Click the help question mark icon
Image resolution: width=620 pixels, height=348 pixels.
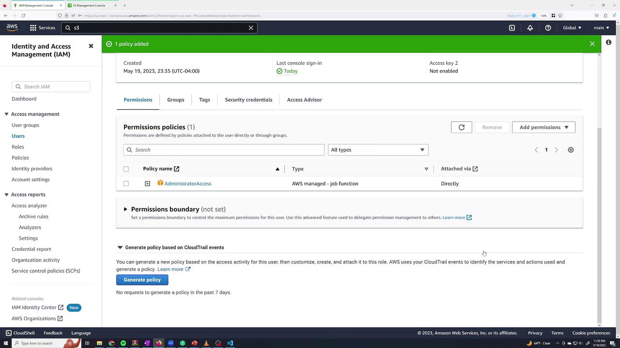point(548,28)
